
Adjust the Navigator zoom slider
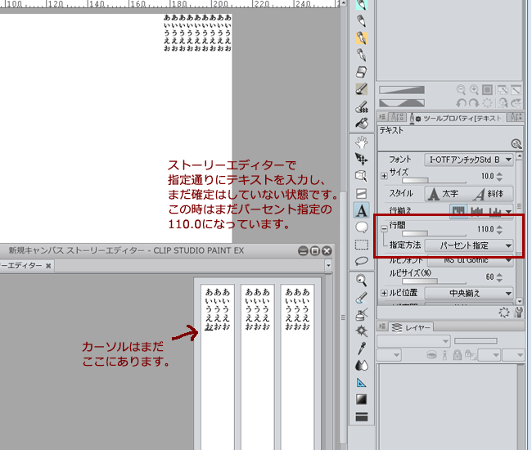402,90
